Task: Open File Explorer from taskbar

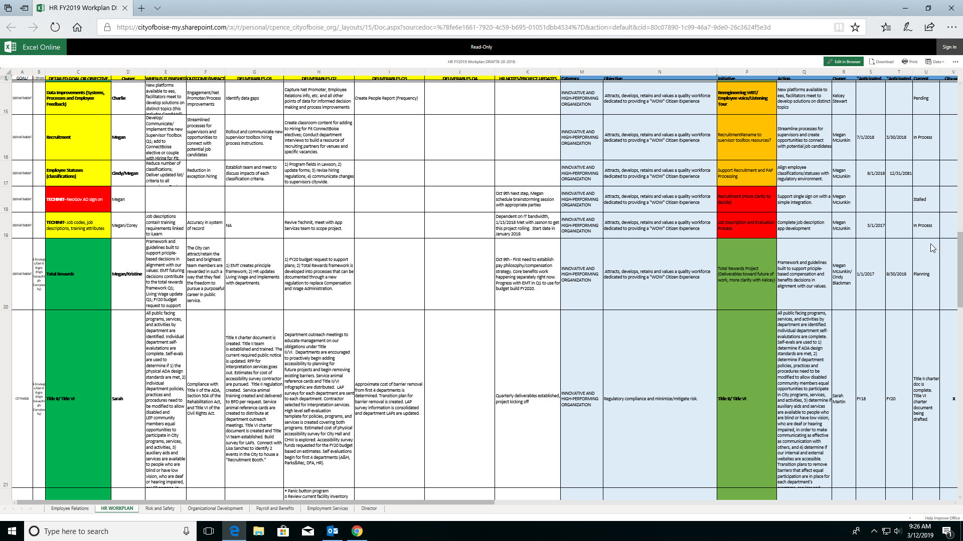Action: pos(259,531)
